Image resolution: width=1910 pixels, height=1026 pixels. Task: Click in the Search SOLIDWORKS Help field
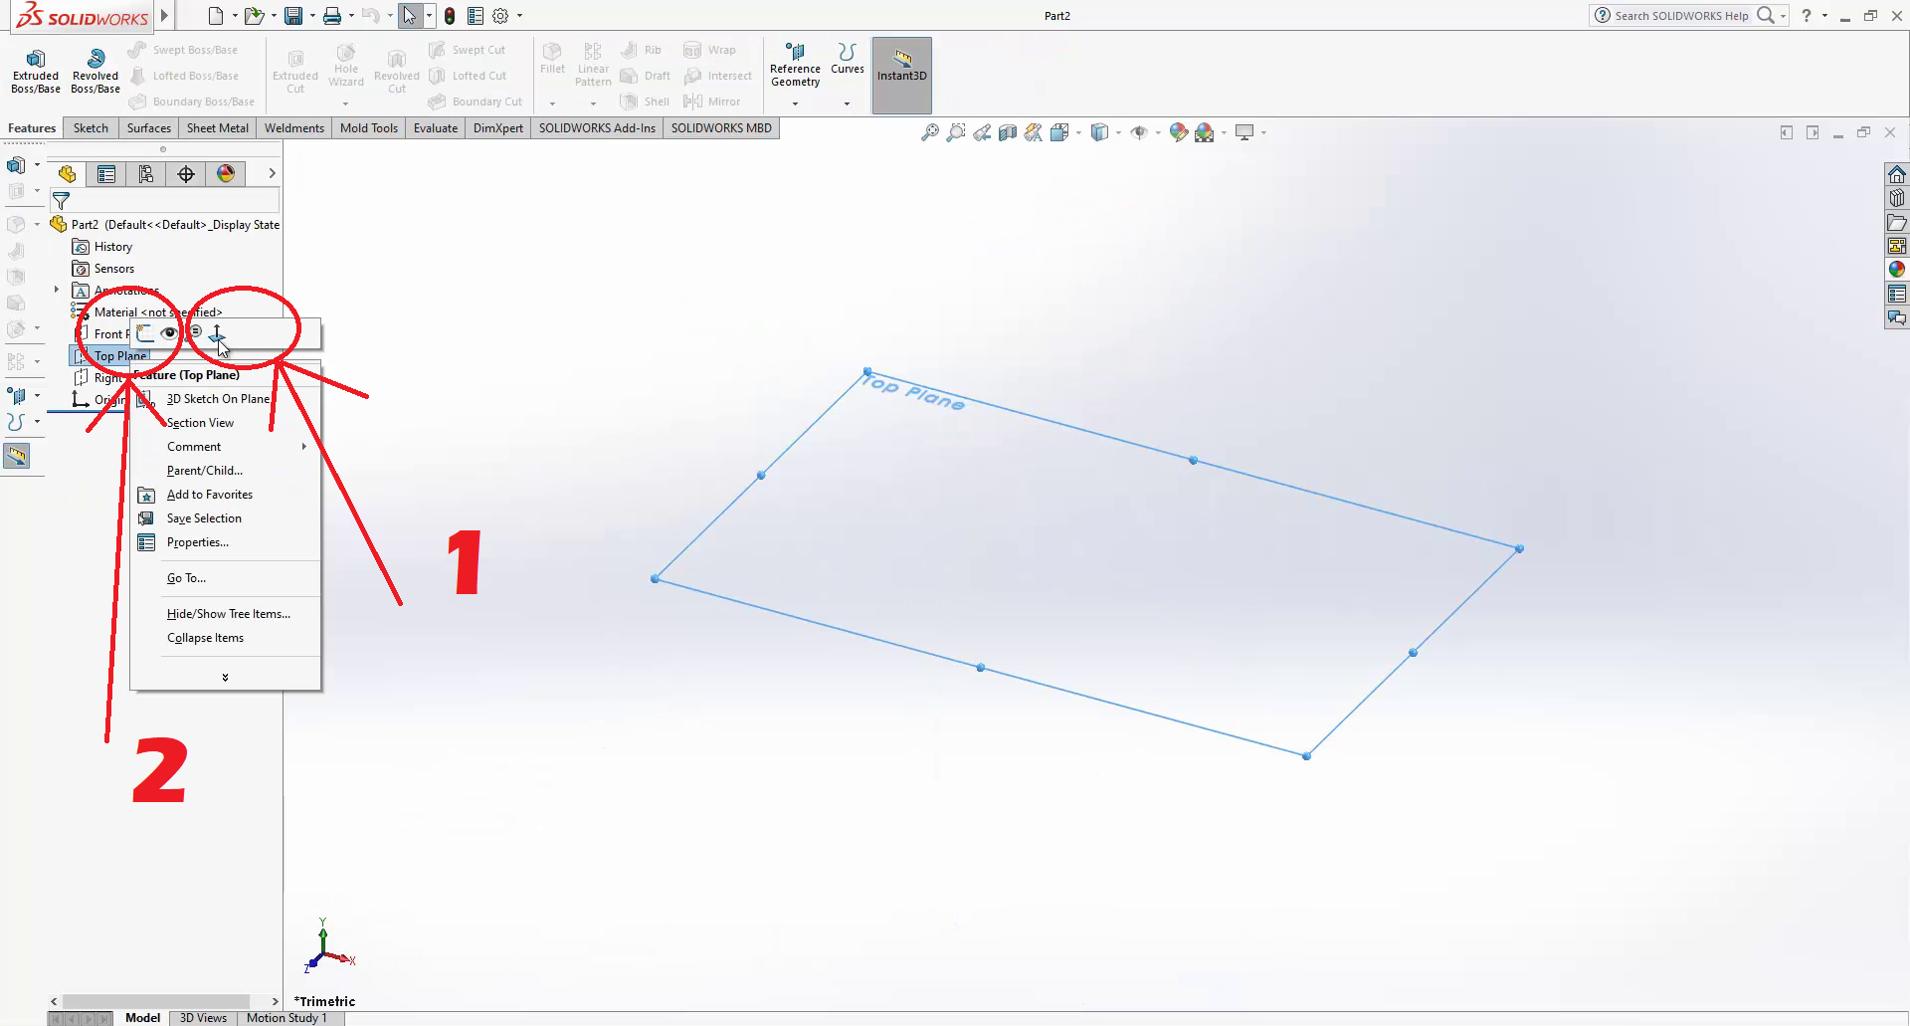[1681, 16]
